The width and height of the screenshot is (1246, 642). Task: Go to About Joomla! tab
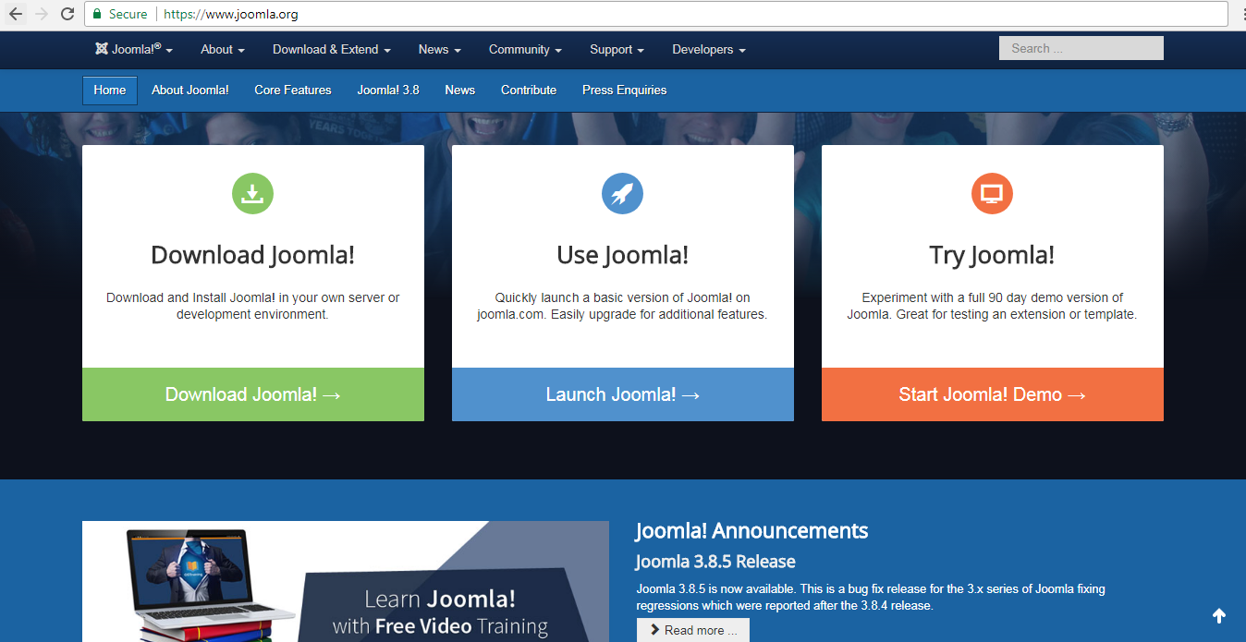pyautogui.click(x=190, y=91)
